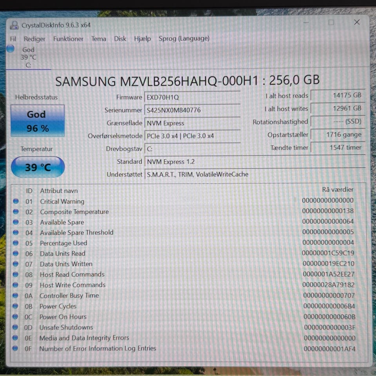Click the Firmware field EXD70H1Q

(x=192, y=97)
